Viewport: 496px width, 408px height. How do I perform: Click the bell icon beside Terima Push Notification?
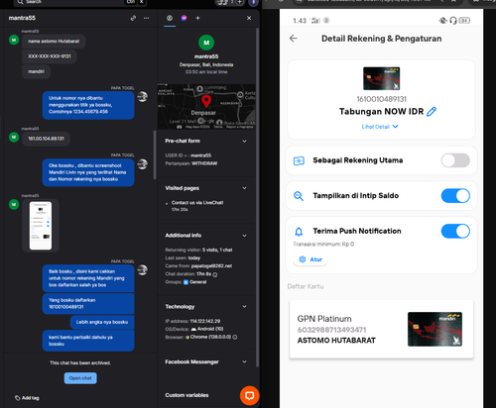(299, 232)
